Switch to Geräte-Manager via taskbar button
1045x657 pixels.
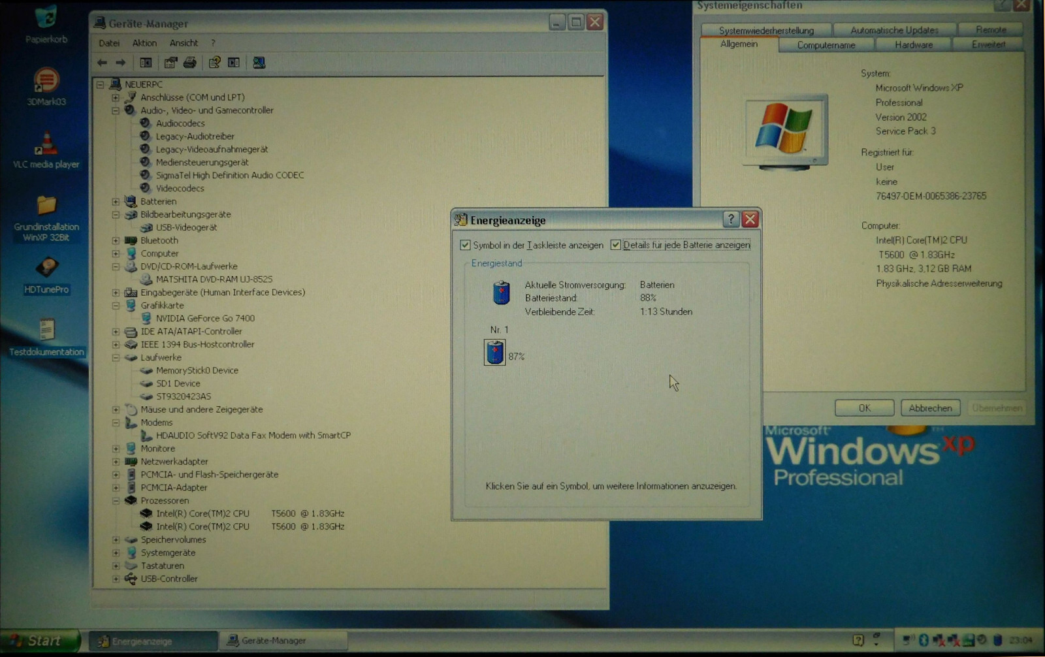point(283,641)
